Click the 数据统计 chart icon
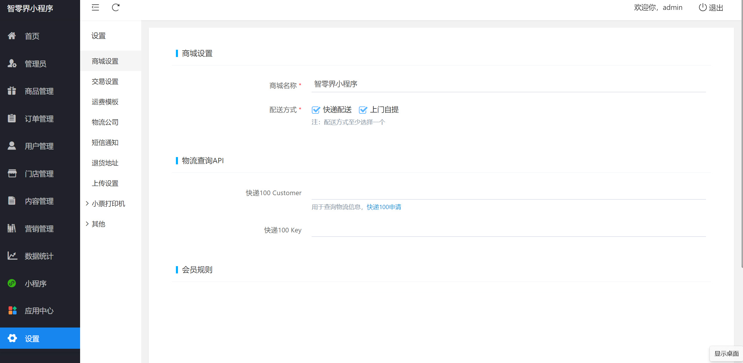Viewport: 743px width, 363px height. coord(12,256)
